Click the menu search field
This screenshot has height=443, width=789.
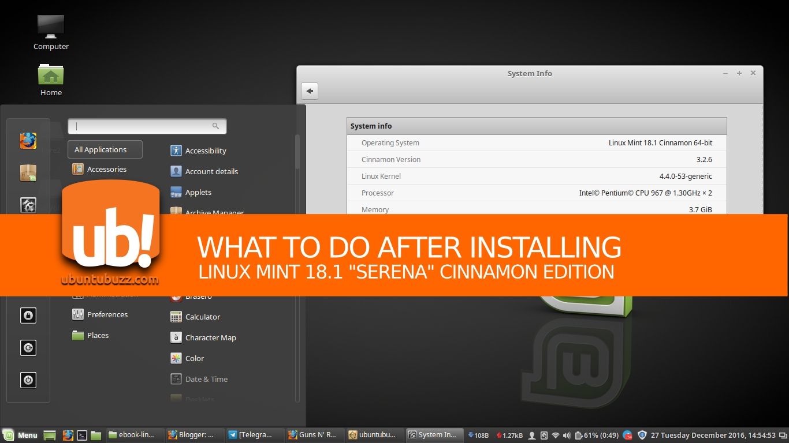(x=147, y=126)
